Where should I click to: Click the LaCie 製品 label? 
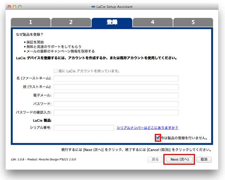[42, 120]
